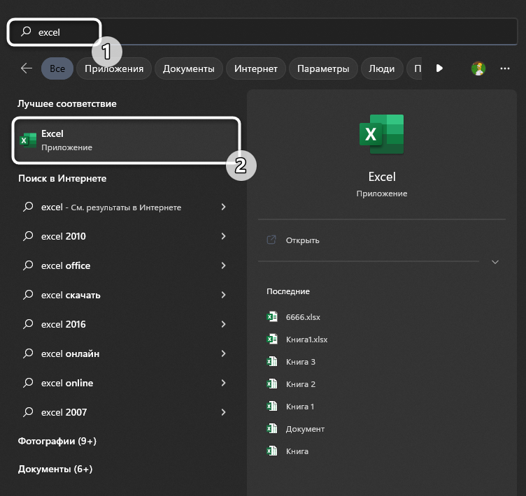Screen dimensions: 526x496
Task: Click the search icon beside 'excel 2010'
Action: pos(28,236)
